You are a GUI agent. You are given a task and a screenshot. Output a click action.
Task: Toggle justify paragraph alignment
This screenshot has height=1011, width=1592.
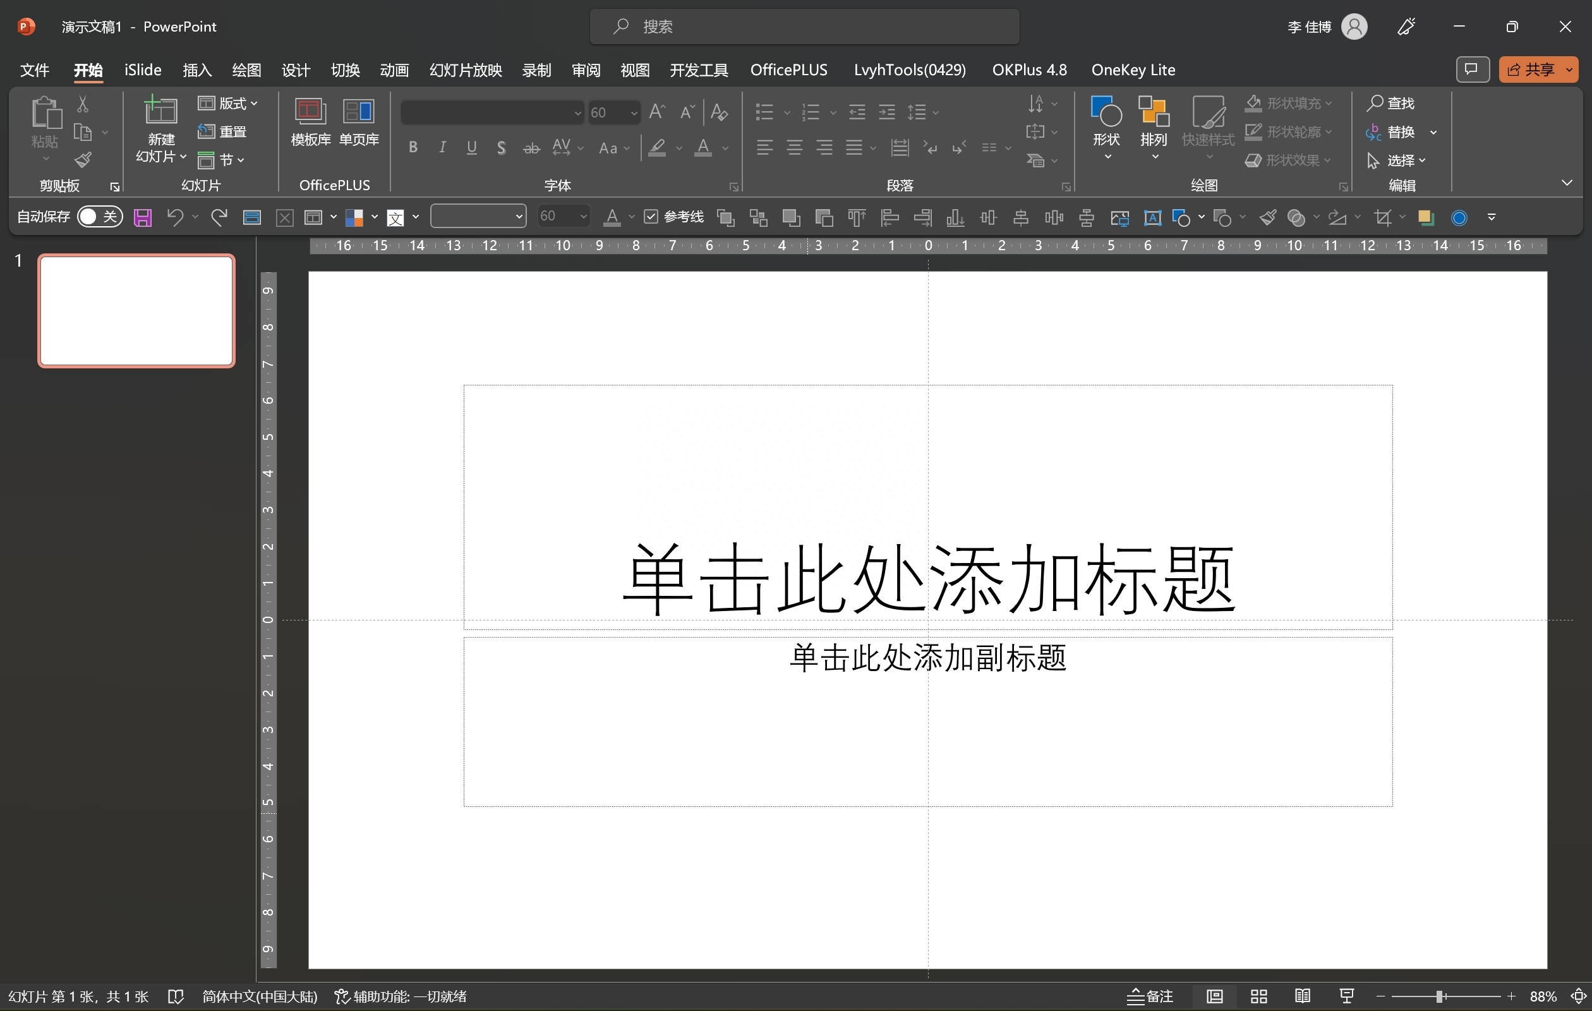853,147
